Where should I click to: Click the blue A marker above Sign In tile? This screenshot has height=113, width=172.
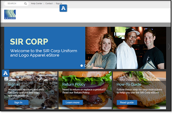6,73
